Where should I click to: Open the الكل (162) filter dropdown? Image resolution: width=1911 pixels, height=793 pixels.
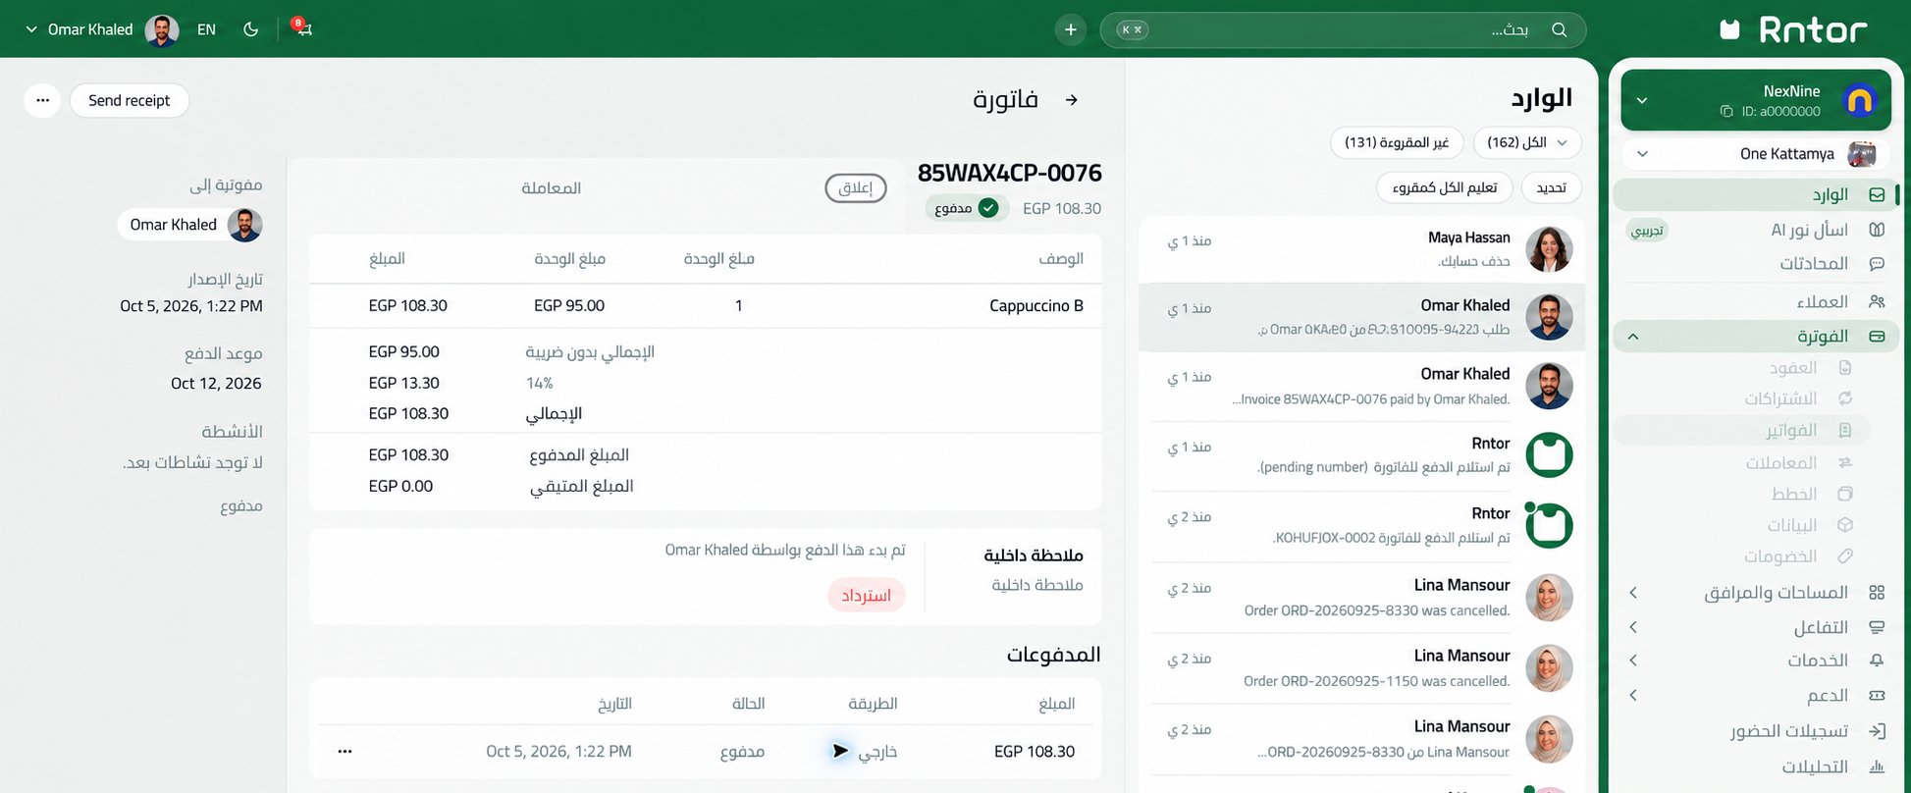pyautogui.click(x=1527, y=142)
